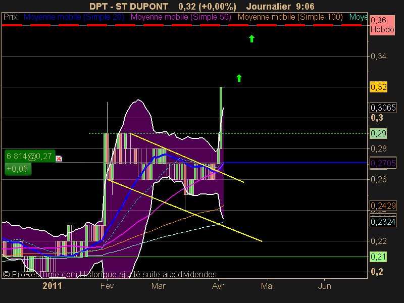Click the 0,28 price axis tick
This screenshot has width=404, height=303.
(378, 148)
